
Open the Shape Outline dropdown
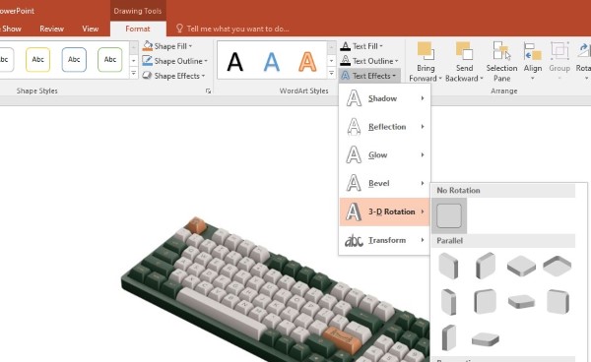(x=175, y=61)
